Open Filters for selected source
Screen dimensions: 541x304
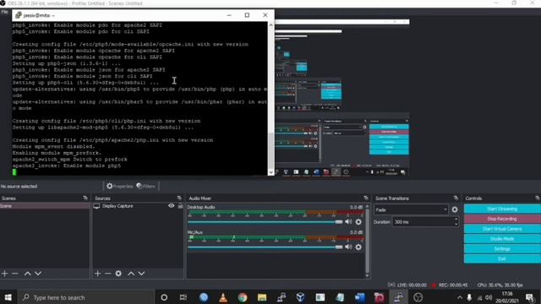[145, 186]
